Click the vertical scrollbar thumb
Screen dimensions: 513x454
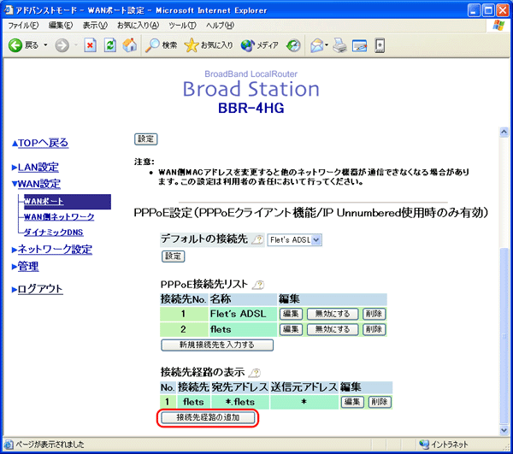(x=504, y=336)
